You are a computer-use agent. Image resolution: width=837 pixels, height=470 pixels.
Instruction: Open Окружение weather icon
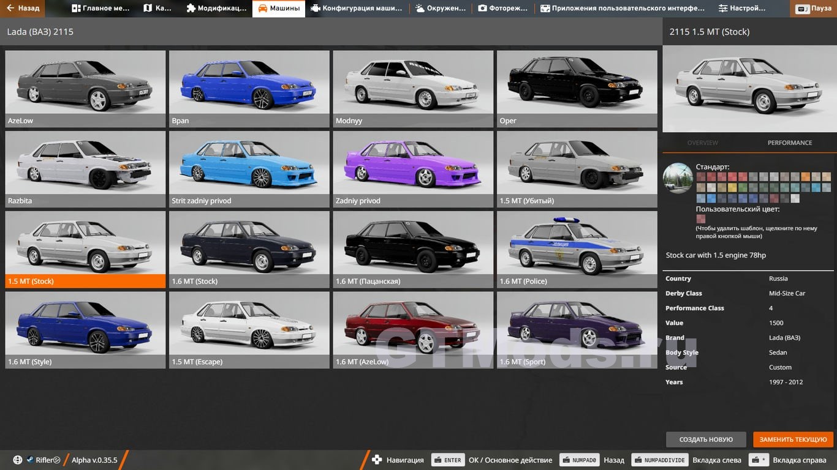(x=420, y=9)
